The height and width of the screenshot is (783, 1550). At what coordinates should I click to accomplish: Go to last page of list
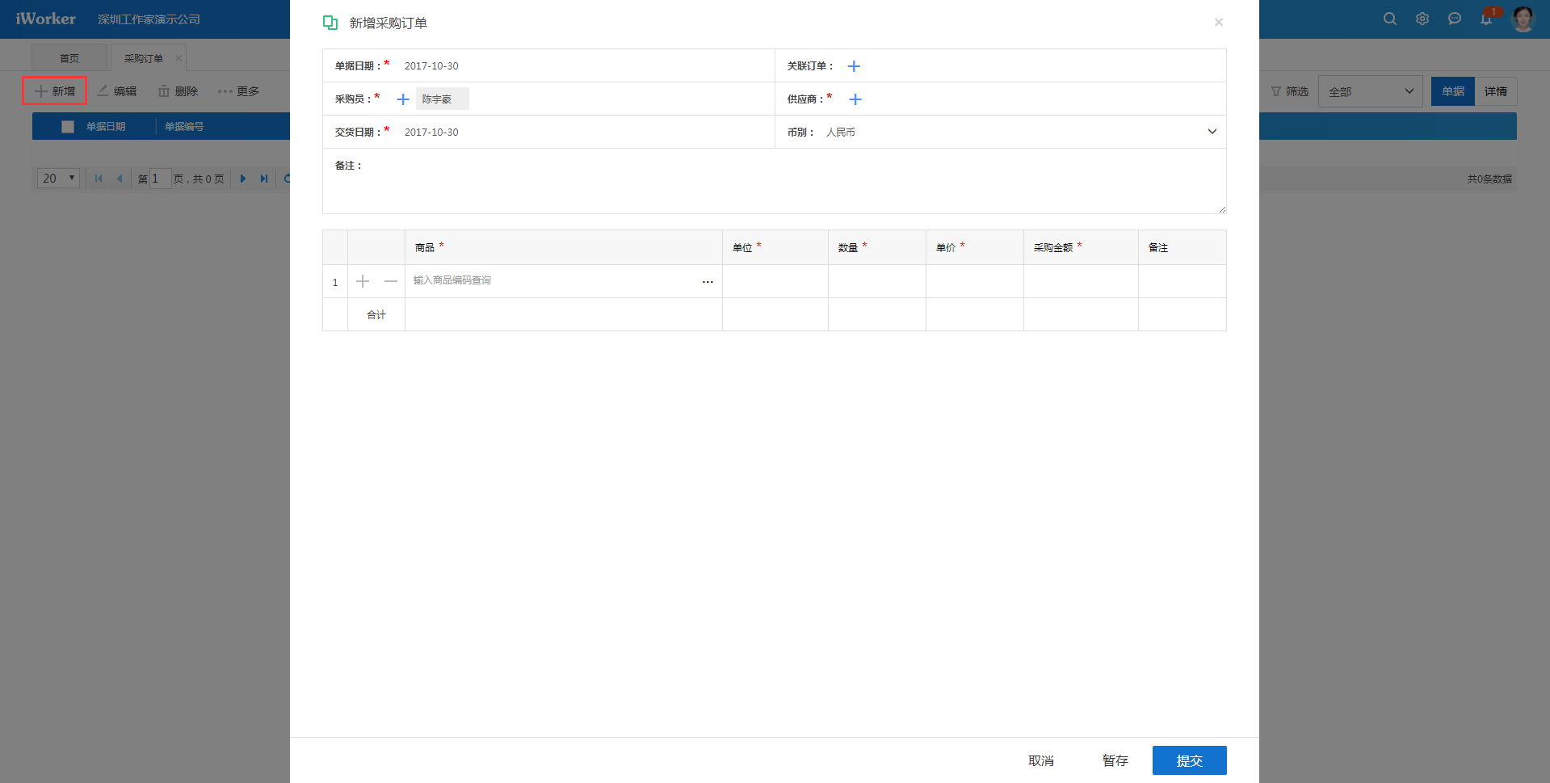click(263, 179)
